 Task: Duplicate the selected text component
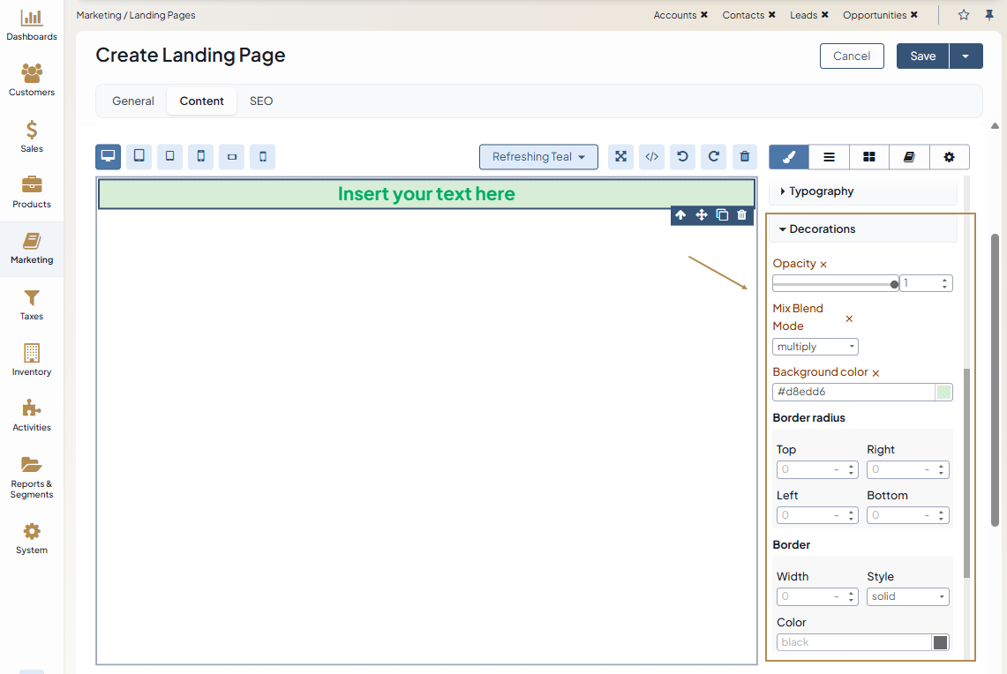722,215
